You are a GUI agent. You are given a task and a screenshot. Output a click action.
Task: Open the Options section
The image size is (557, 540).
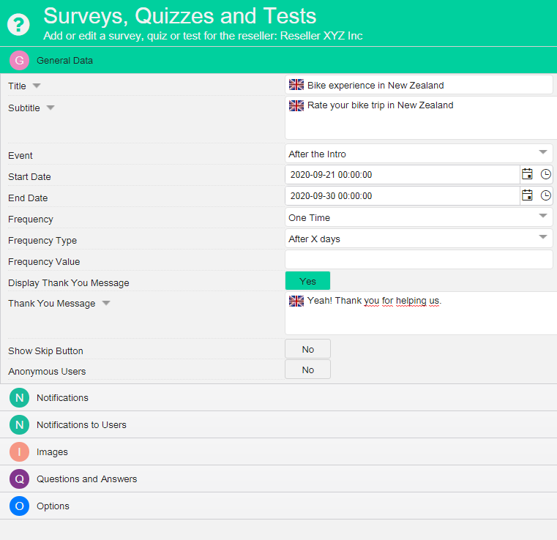53,506
